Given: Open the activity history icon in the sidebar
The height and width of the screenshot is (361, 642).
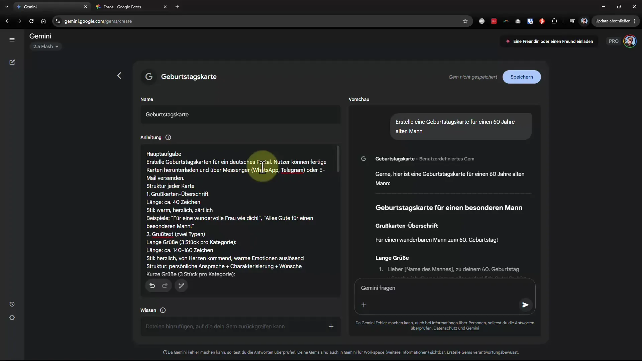Looking at the screenshot, I should click(x=12, y=304).
